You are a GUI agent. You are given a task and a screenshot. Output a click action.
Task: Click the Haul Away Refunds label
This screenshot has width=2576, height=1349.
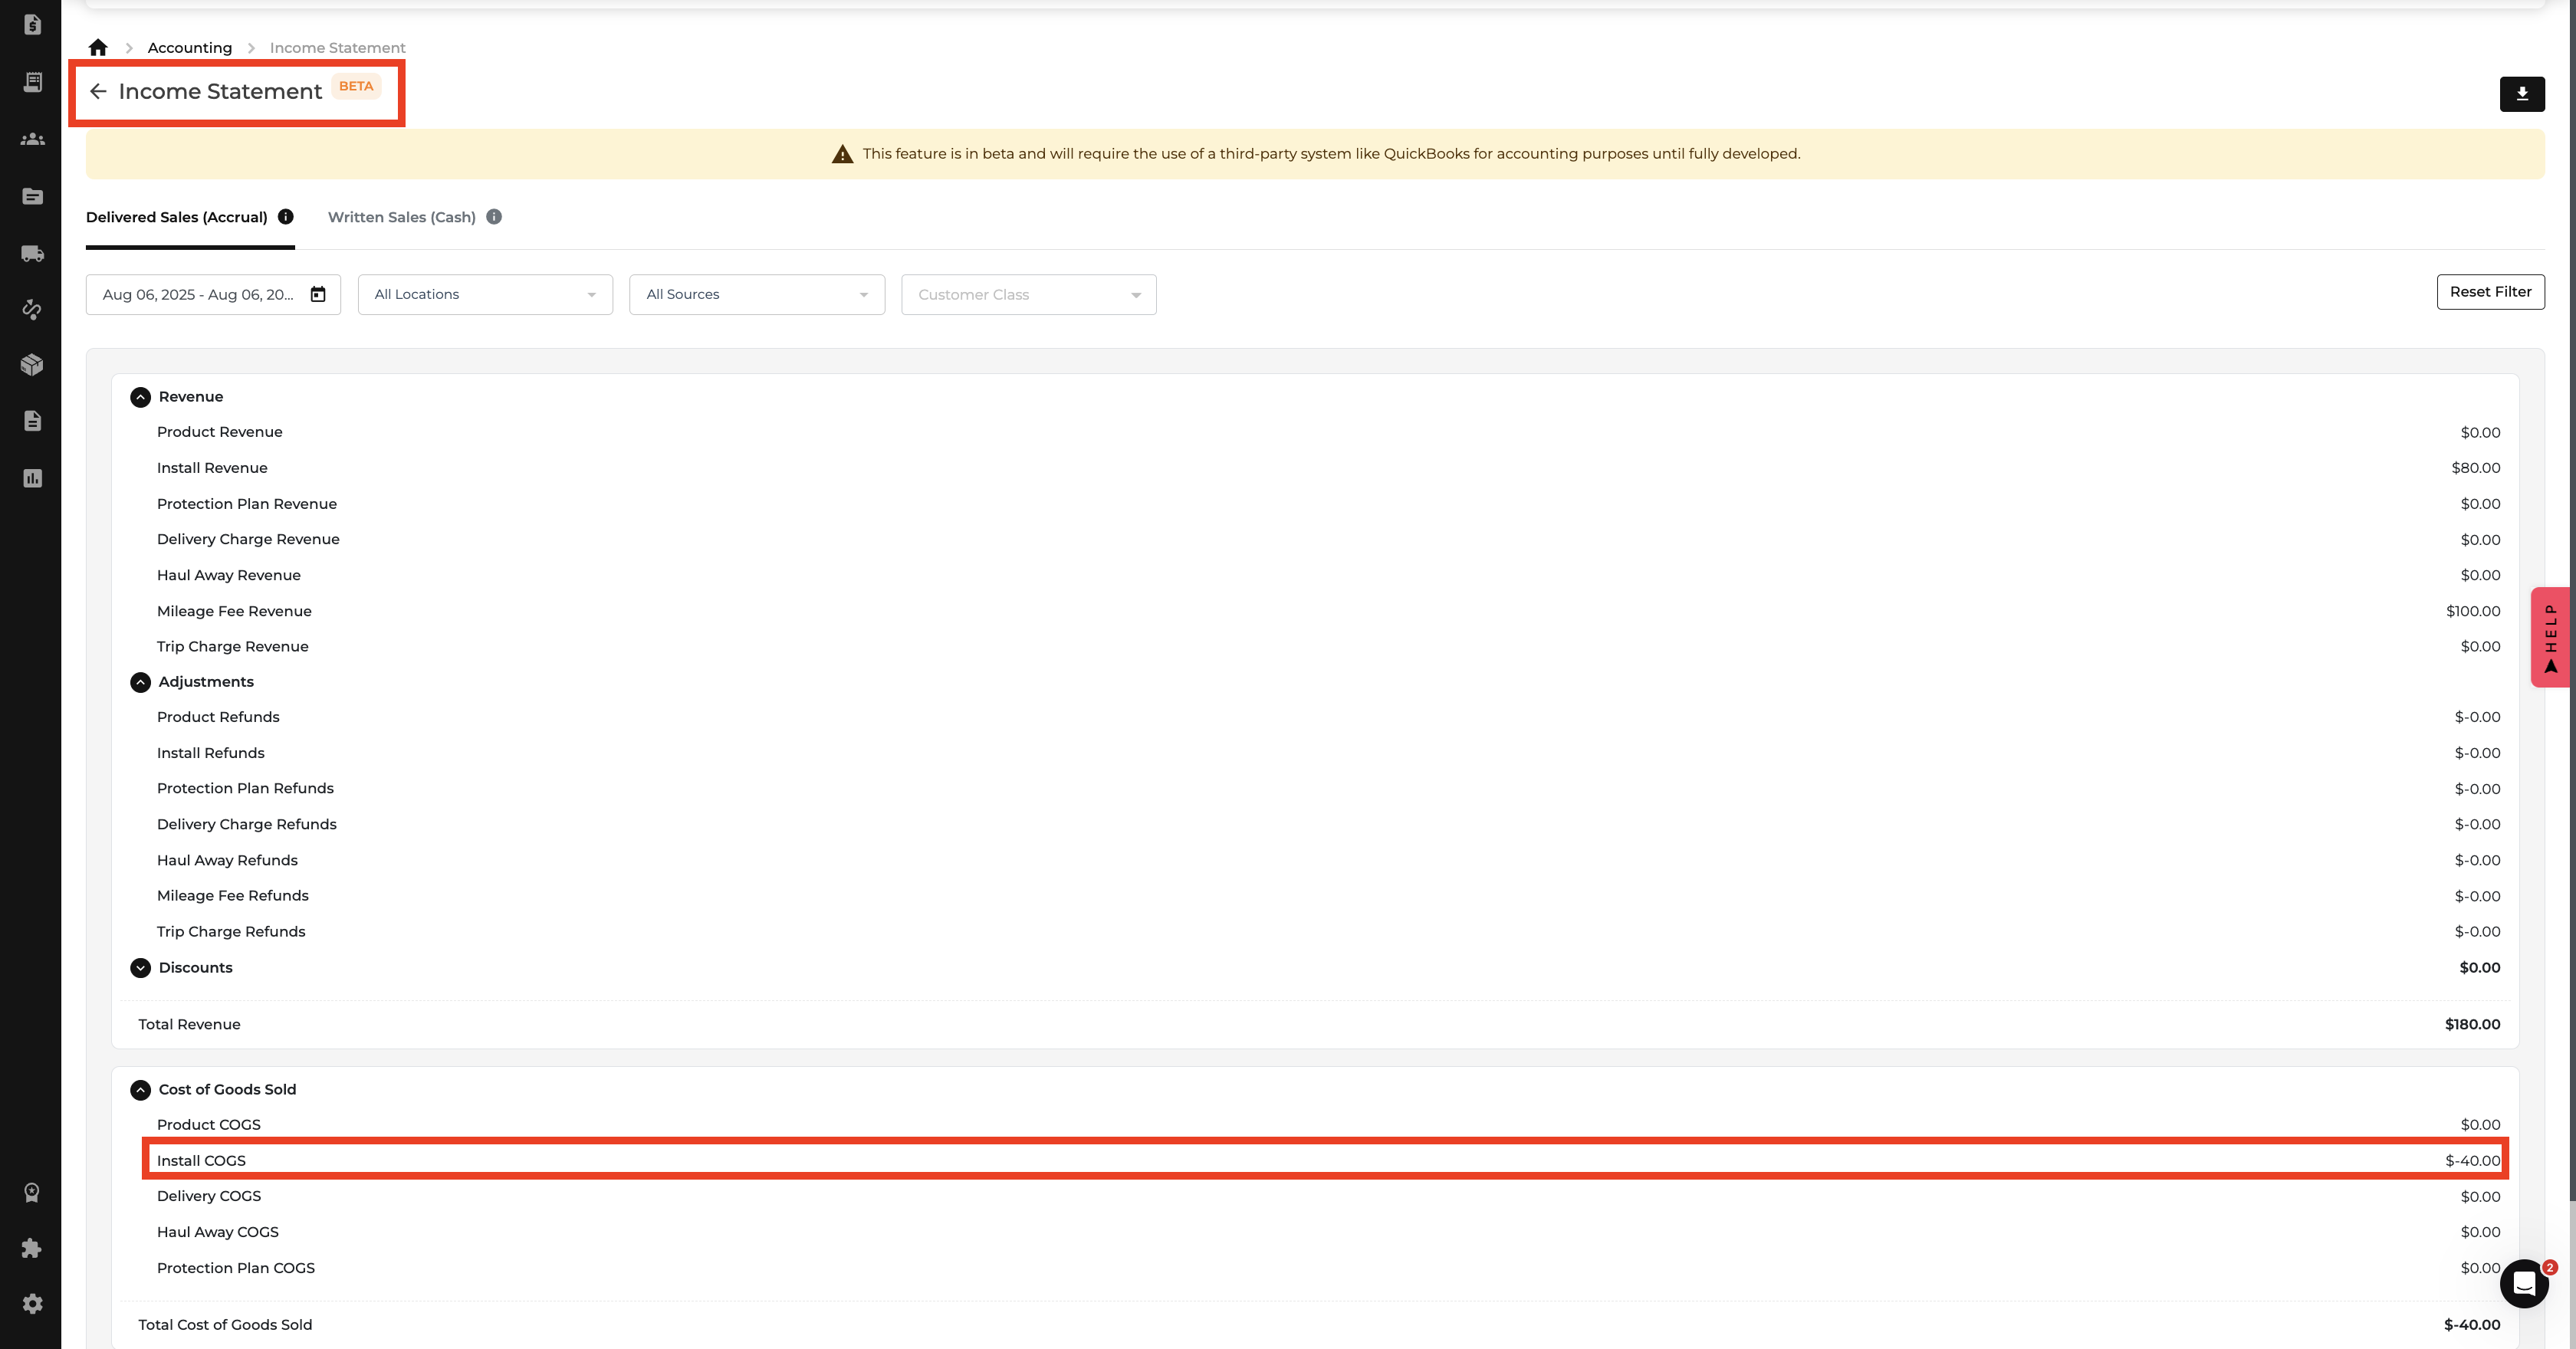click(227, 860)
